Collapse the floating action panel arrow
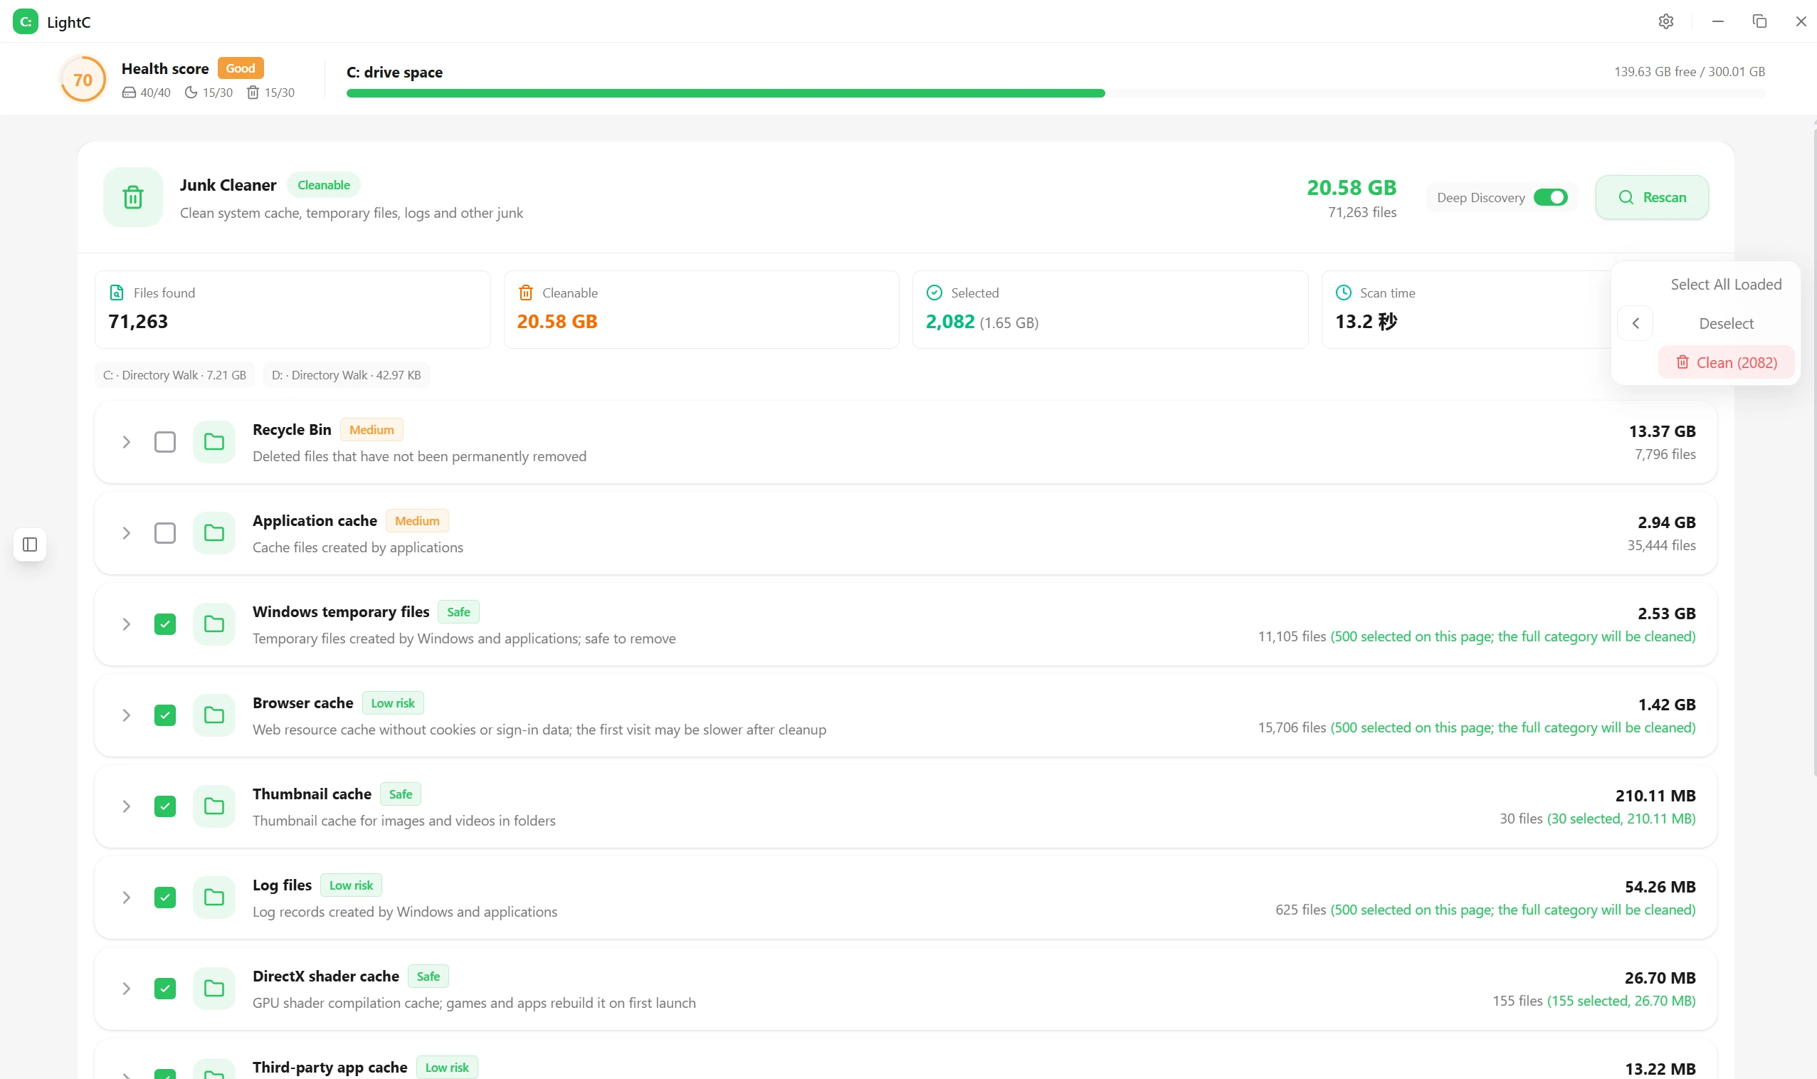The image size is (1817, 1079). coord(1636,324)
